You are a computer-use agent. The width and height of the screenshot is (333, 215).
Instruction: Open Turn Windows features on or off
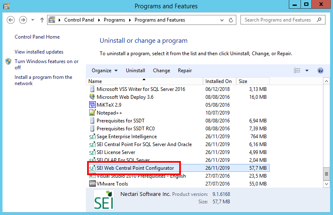(x=46, y=64)
